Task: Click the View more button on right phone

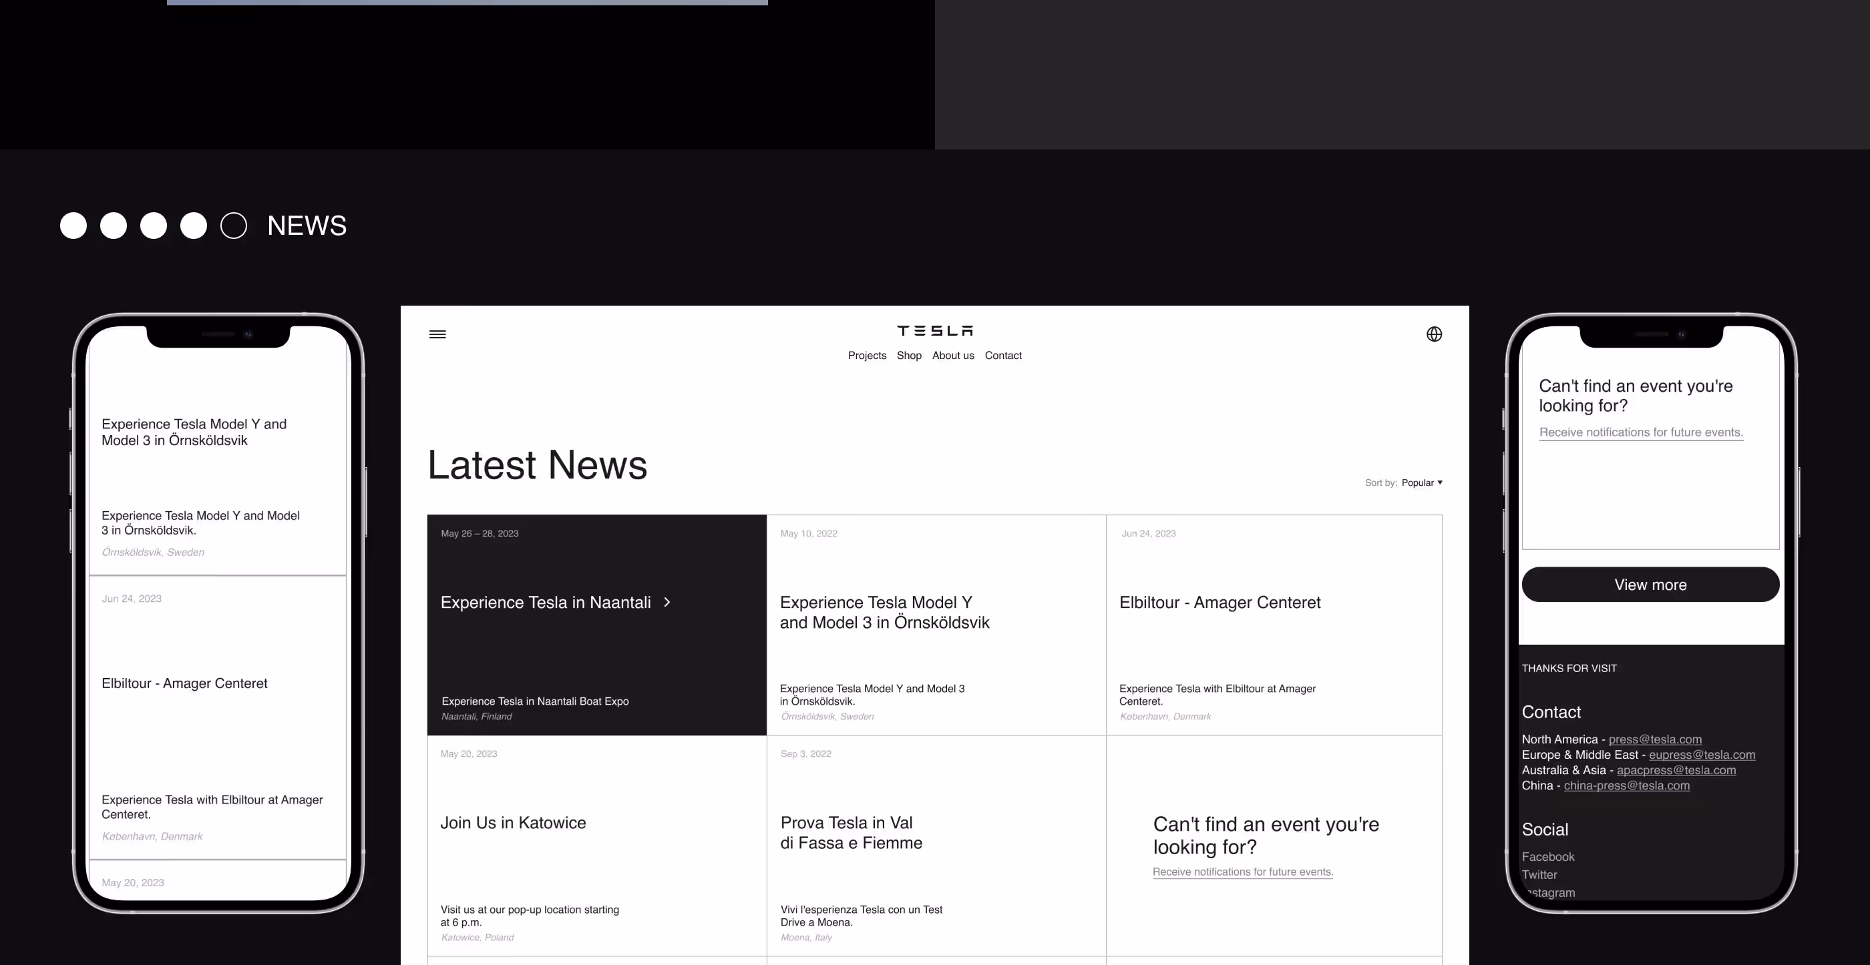Action: coord(1650,585)
